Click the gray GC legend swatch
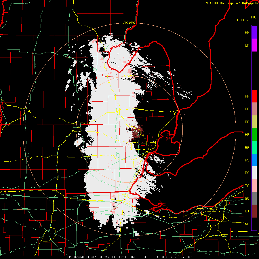The image size is (259, 259). coord(254,198)
